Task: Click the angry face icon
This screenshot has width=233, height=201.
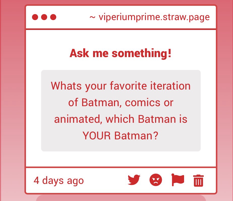Action: pyautogui.click(x=156, y=180)
